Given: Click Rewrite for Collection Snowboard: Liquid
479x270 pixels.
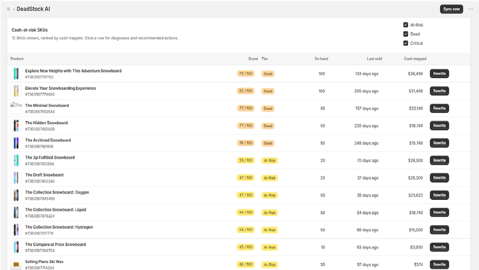Looking at the screenshot, I should [x=439, y=213].
